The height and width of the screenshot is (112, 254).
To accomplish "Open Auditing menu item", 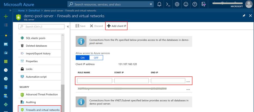I will point(40,102).
